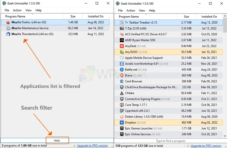Sort by Program Name in left window
The image size is (227, 148).
(x=32, y=16)
